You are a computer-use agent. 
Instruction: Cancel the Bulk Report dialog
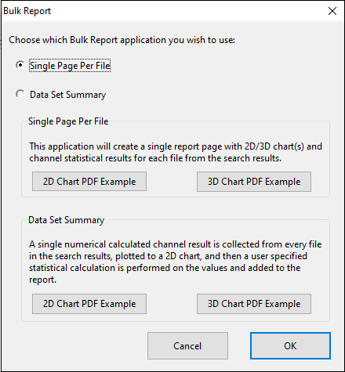(x=187, y=346)
